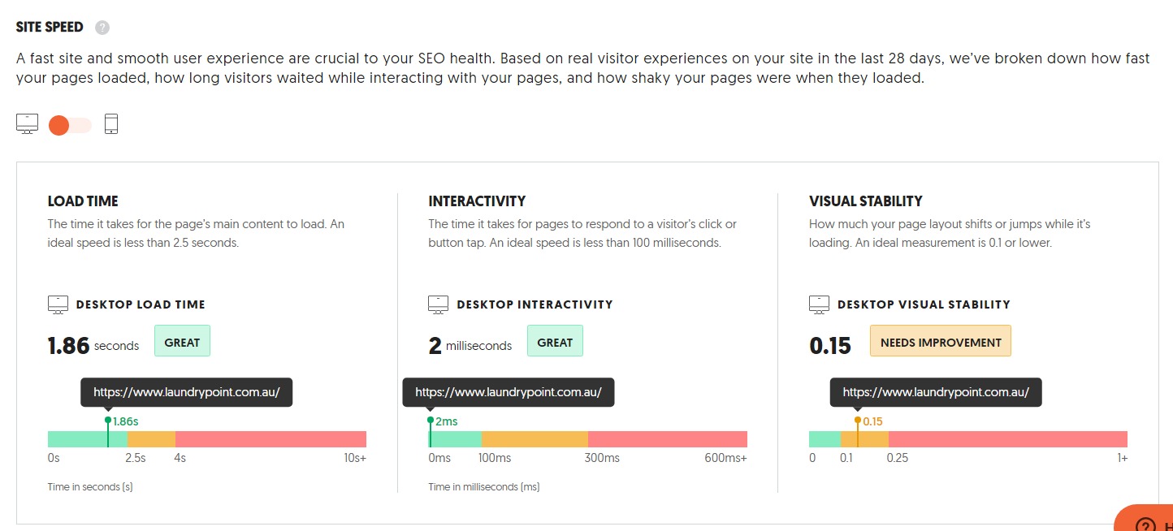Toggle the desktop/mobile view switch
The image size is (1173, 531).
70,125
